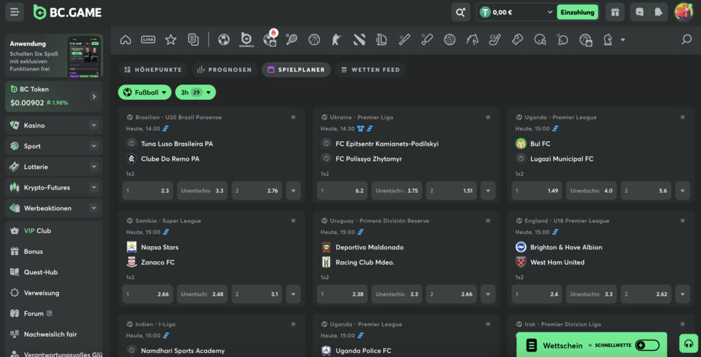Screen dimensions: 701x357
Task: Switch to the Höhepunkte tab
Action: [x=153, y=70]
